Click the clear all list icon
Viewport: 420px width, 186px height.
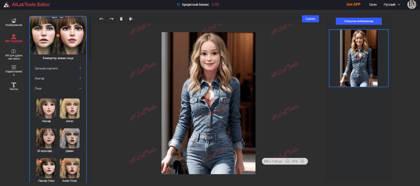click(x=131, y=19)
